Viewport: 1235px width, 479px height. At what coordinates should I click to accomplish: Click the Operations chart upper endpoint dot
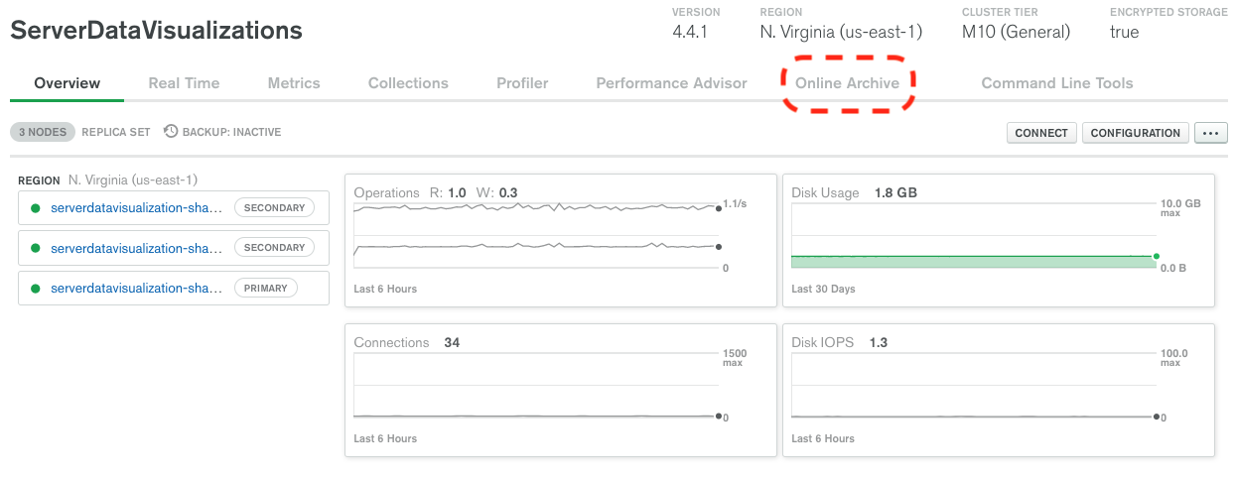(719, 207)
